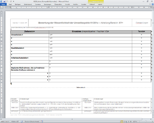The image size is (154, 123).
Task: Toggle the ruler button above vertical scrollbar
Action: pyautogui.click(x=152, y=7)
